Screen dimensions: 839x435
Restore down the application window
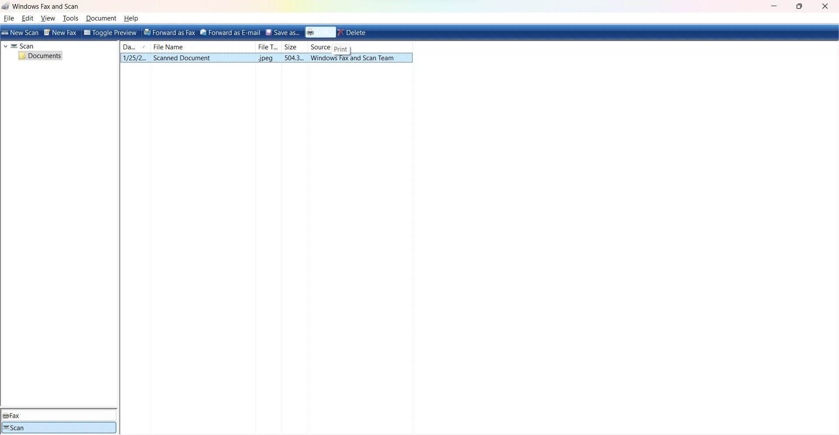click(x=800, y=7)
